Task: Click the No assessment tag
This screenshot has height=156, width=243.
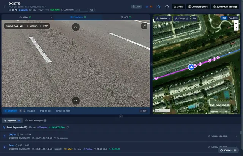Action: pyautogui.click(x=61, y=138)
